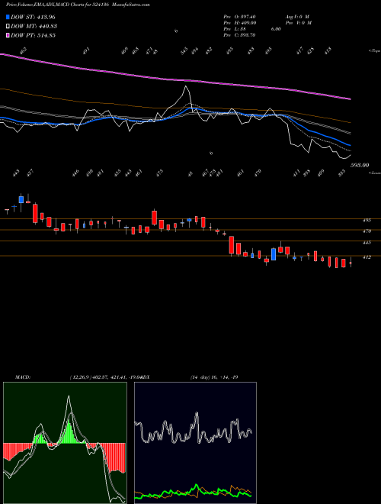This screenshot has width=381, height=504.
Task: Select the 'DOW MT: 440.83' legend label
Action: (x=34, y=26)
